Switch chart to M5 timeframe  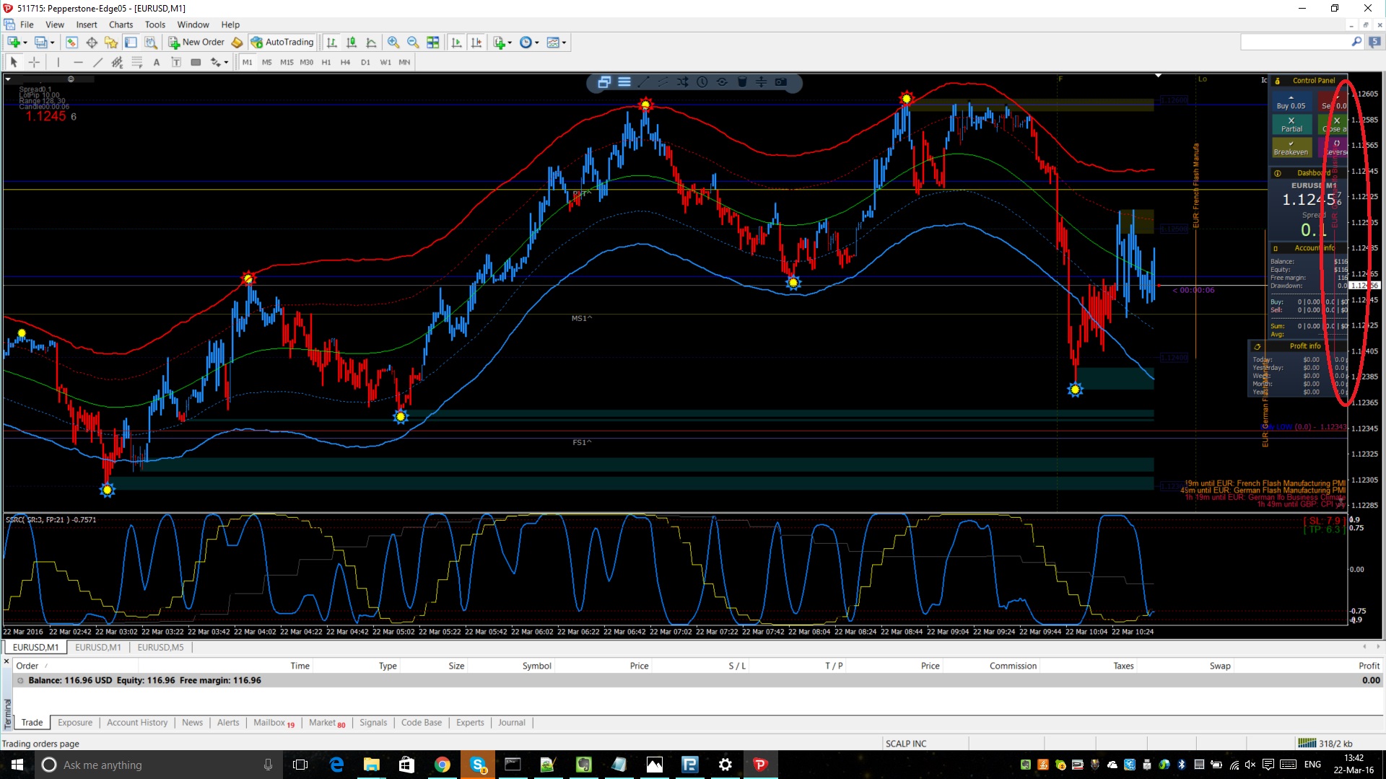[x=267, y=63]
